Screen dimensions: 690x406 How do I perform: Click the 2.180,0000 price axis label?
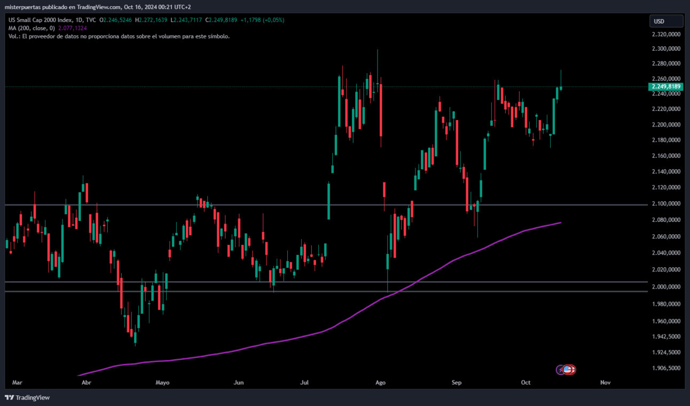(x=666, y=140)
